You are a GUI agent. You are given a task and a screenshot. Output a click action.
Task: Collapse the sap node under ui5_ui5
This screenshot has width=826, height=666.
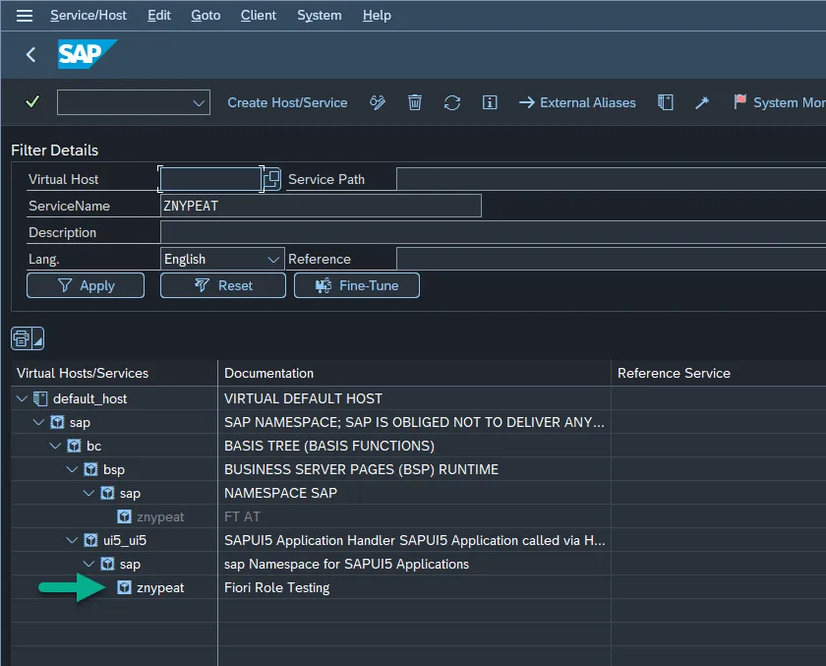[89, 564]
